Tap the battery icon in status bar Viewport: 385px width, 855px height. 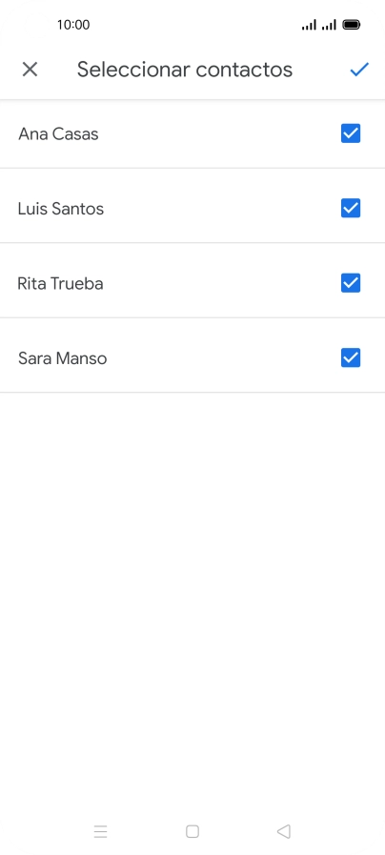coord(352,25)
